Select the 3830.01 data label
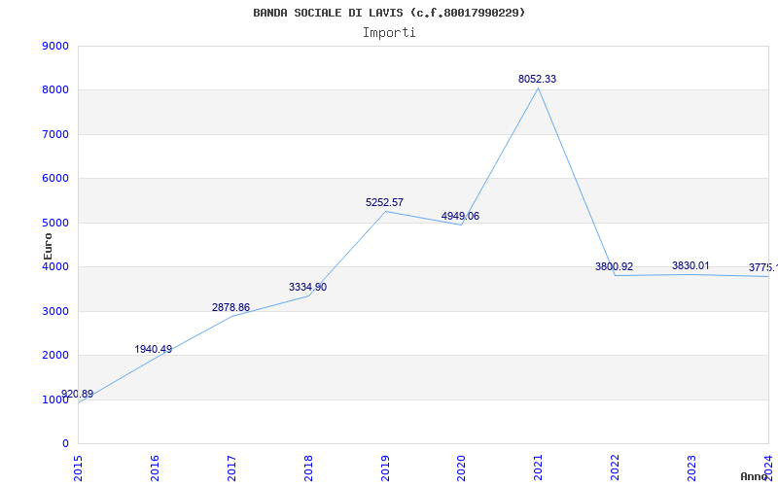 pyautogui.click(x=690, y=265)
